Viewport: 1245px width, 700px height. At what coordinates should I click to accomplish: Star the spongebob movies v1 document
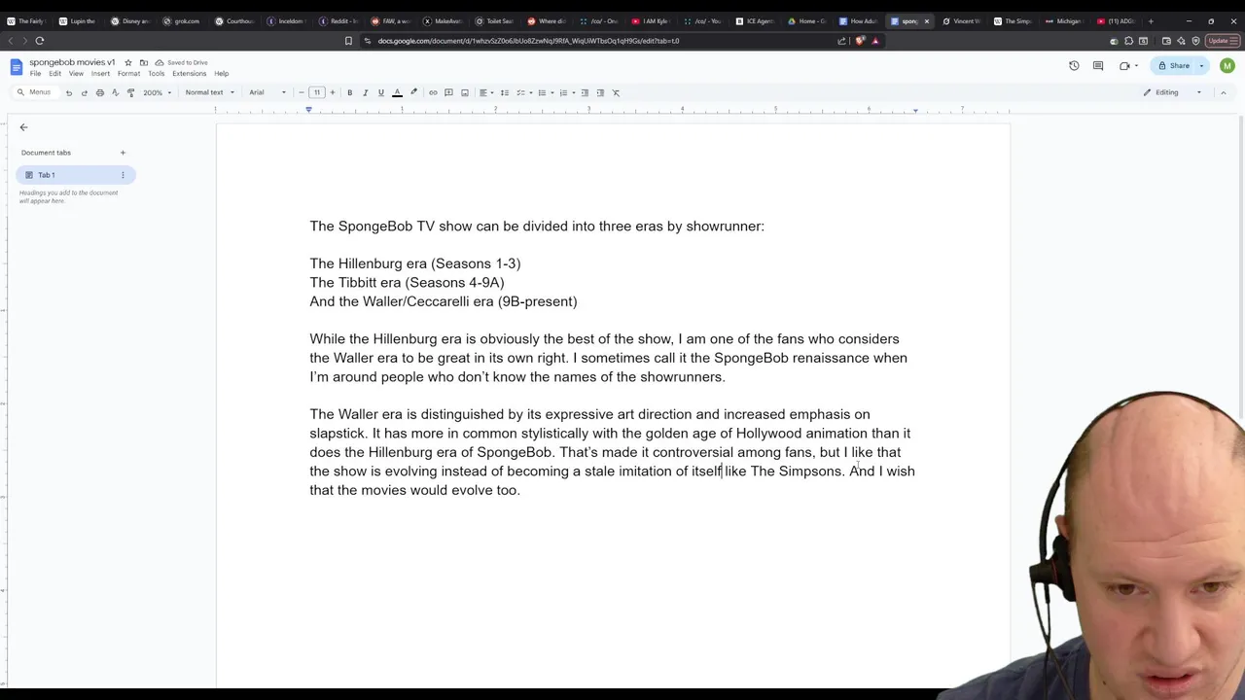coord(127,62)
